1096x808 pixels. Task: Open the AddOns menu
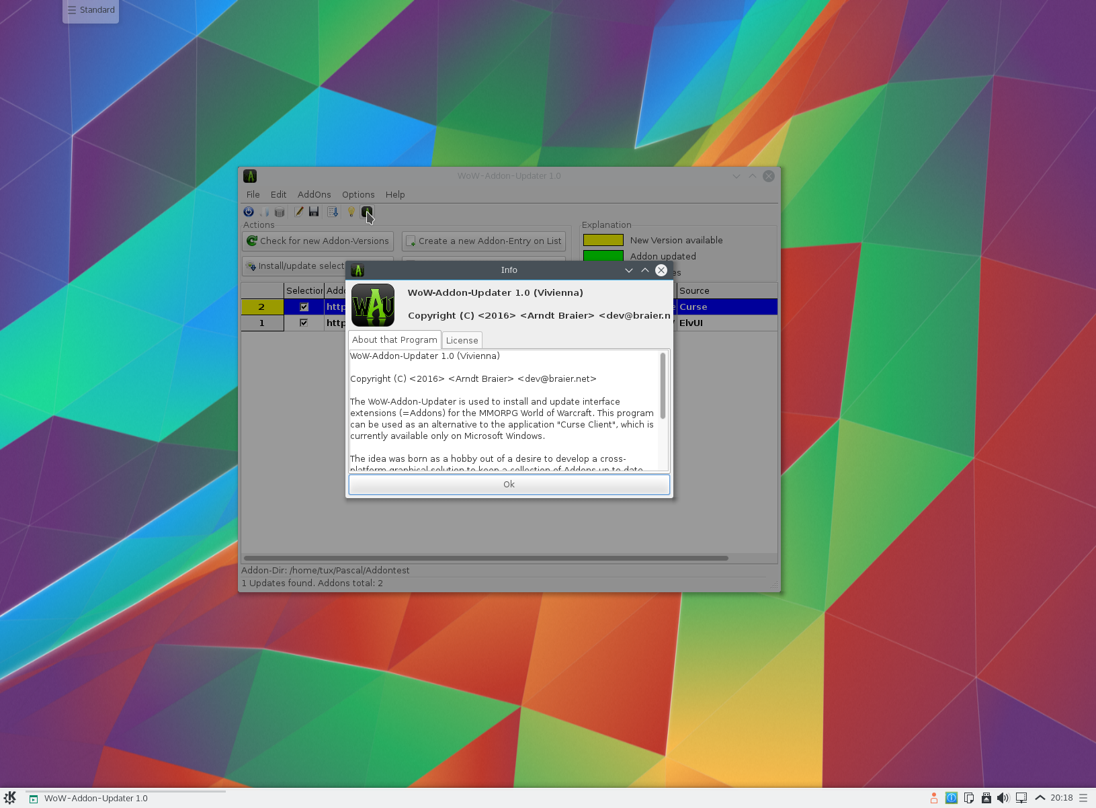pos(314,194)
